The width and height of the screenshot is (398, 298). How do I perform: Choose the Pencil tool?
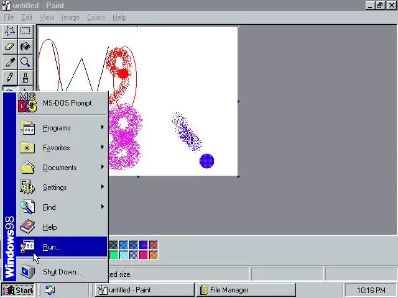[x=10, y=78]
